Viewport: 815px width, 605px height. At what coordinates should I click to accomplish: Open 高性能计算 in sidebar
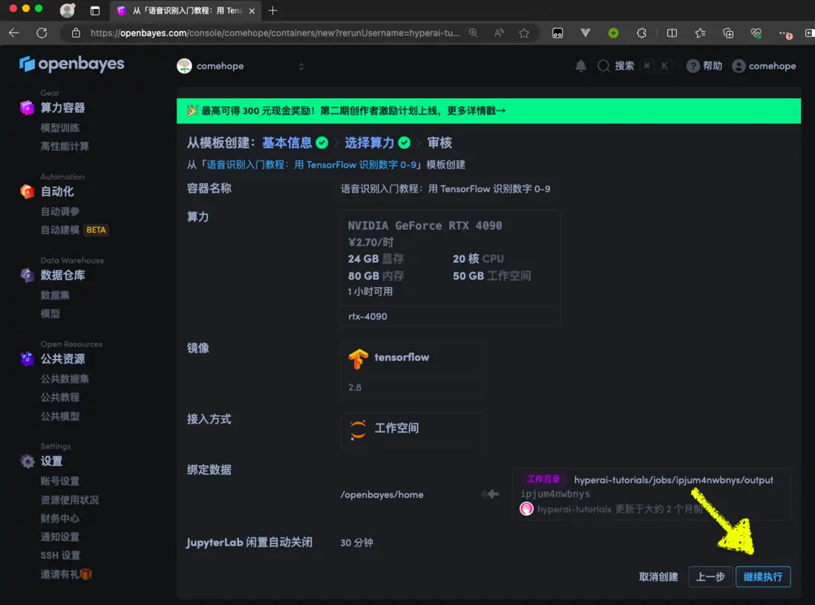click(x=65, y=146)
